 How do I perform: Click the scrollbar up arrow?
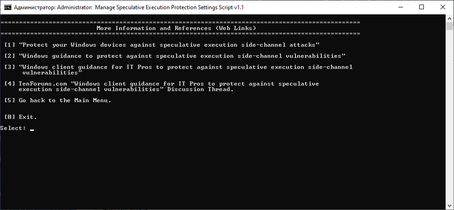(x=450, y=18)
